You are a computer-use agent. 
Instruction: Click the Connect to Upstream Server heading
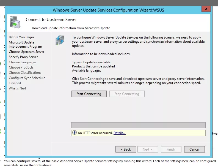pos(51,20)
